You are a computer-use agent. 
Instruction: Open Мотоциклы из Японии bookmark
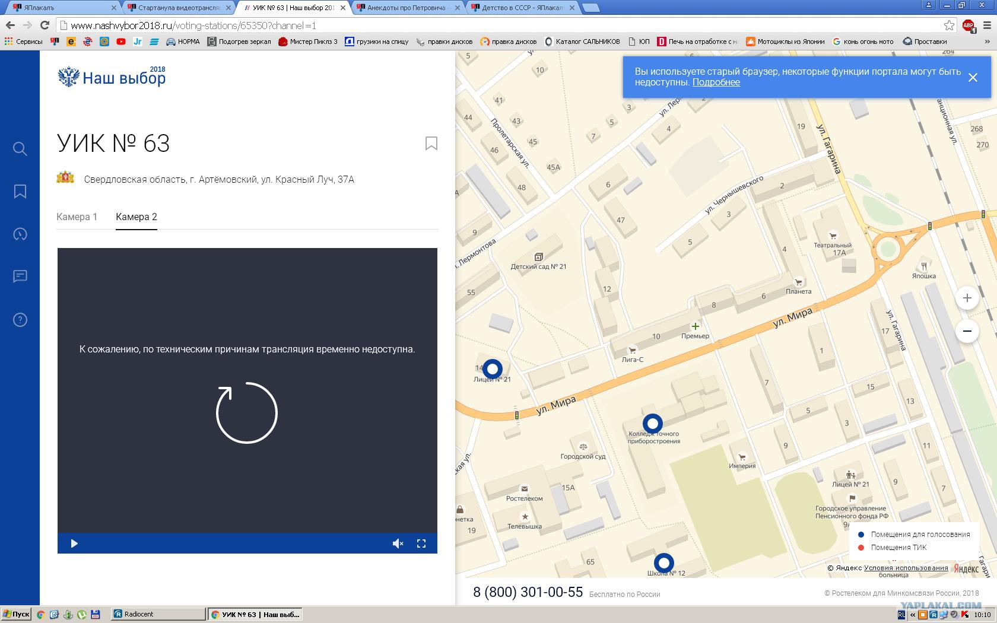[x=785, y=42]
